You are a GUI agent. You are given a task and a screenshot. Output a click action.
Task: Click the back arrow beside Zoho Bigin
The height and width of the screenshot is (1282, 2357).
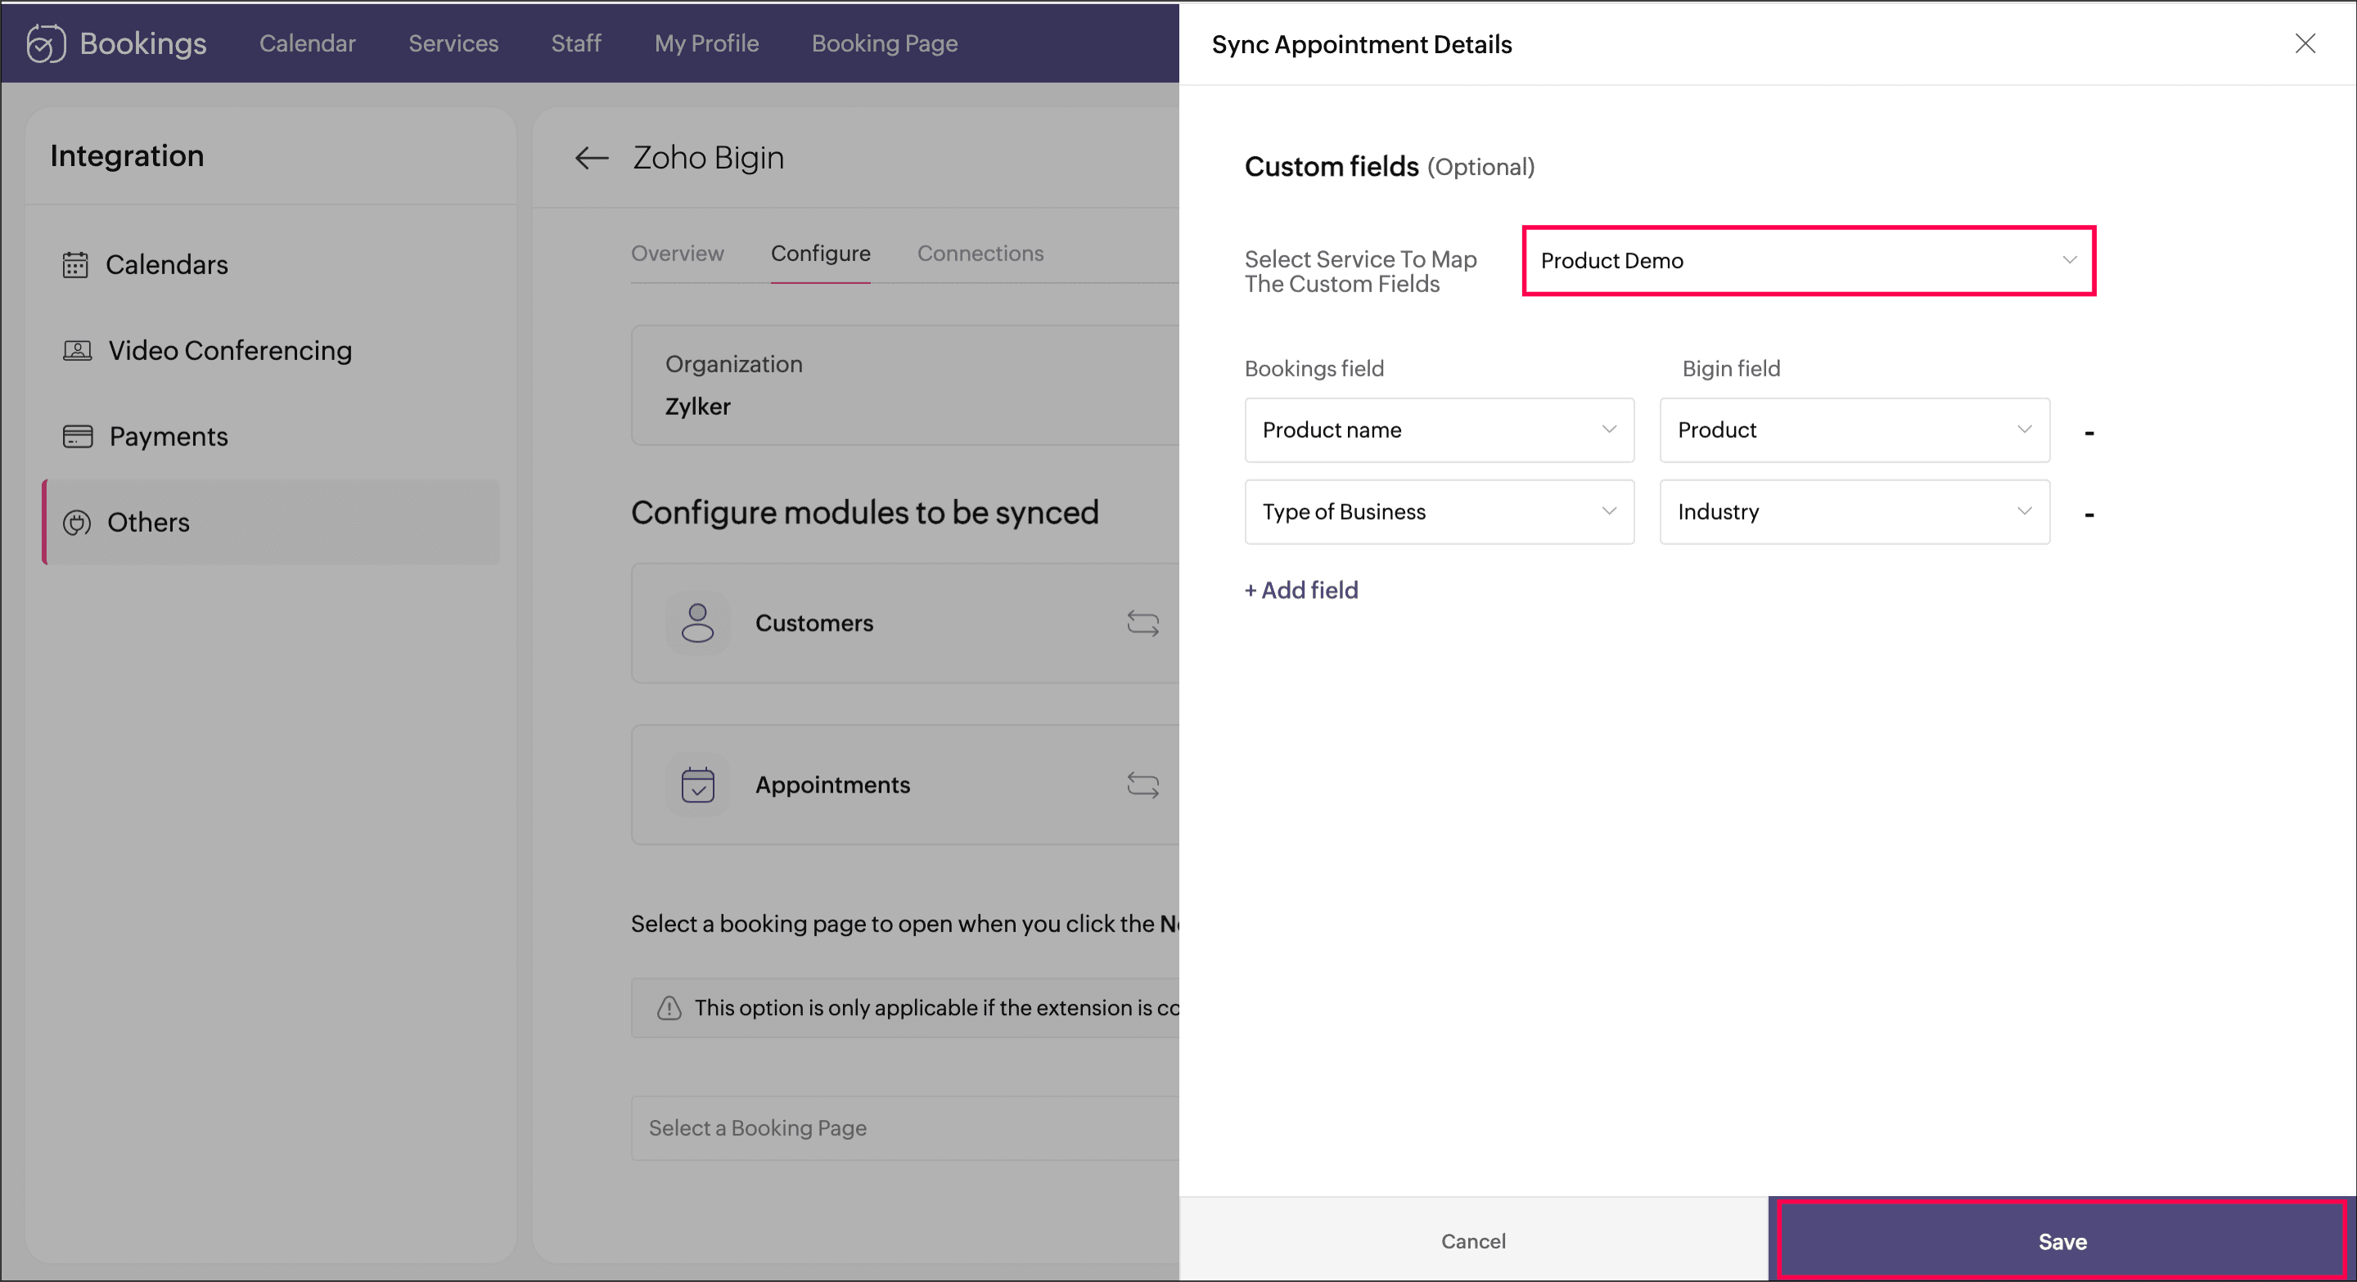pyautogui.click(x=591, y=158)
